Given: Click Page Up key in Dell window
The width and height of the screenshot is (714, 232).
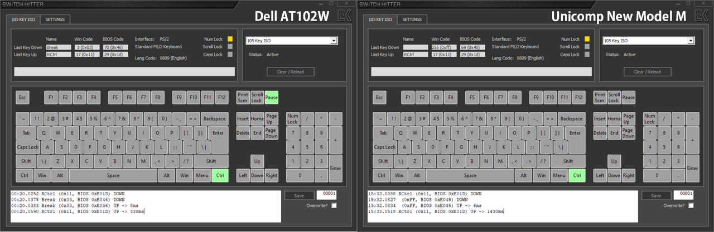Looking at the screenshot, I should (x=271, y=119).
